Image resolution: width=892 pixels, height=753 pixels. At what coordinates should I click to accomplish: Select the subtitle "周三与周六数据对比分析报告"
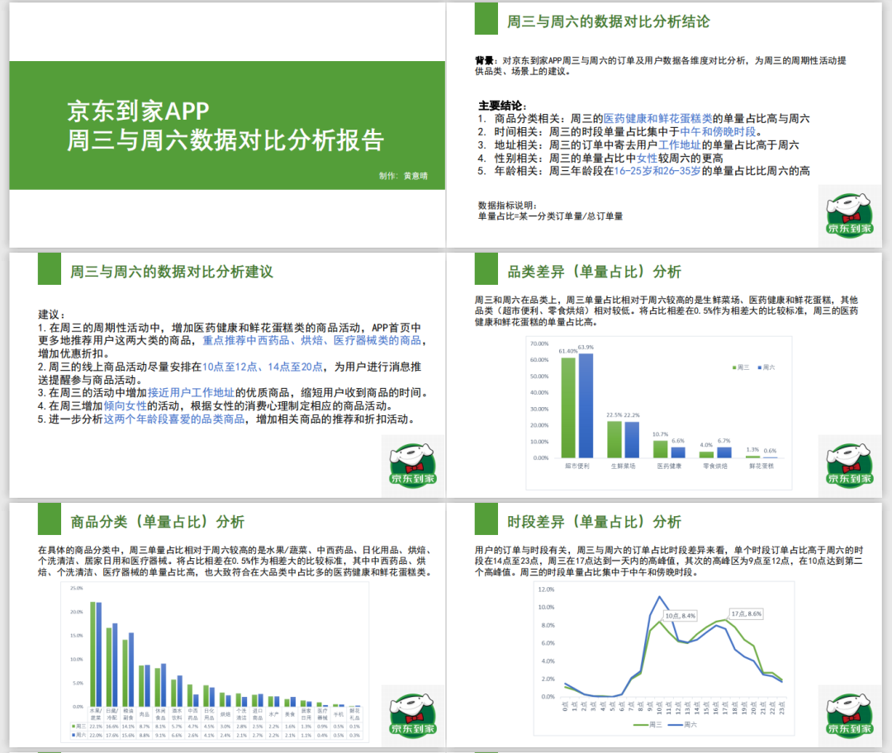[x=225, y=140]
